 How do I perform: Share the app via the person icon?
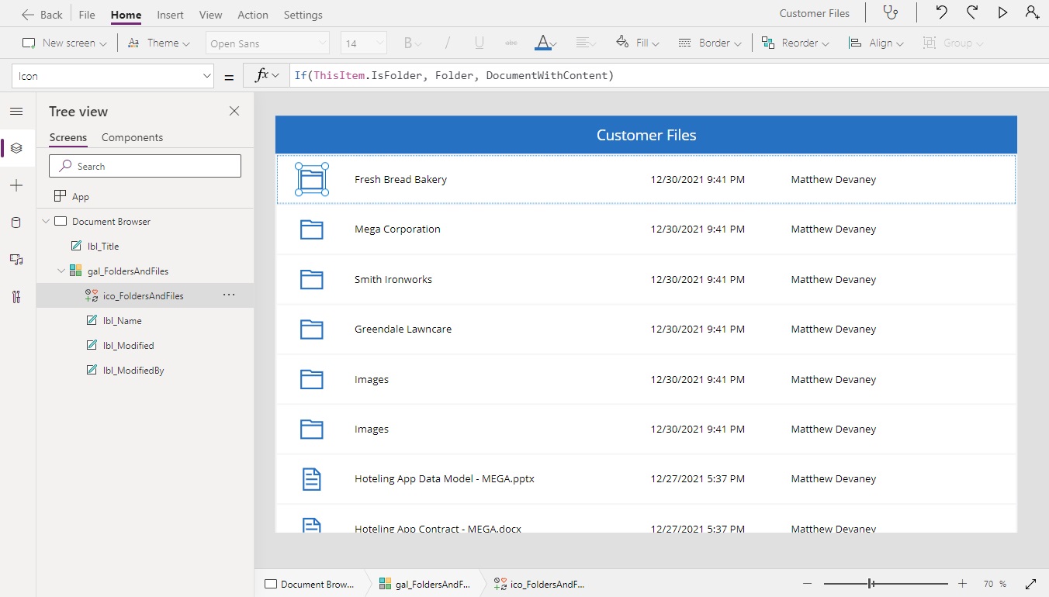[1032, 12]
